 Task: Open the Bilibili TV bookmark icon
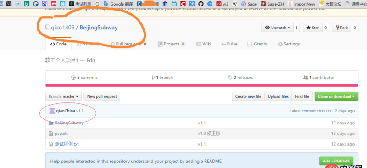(174, 4)
